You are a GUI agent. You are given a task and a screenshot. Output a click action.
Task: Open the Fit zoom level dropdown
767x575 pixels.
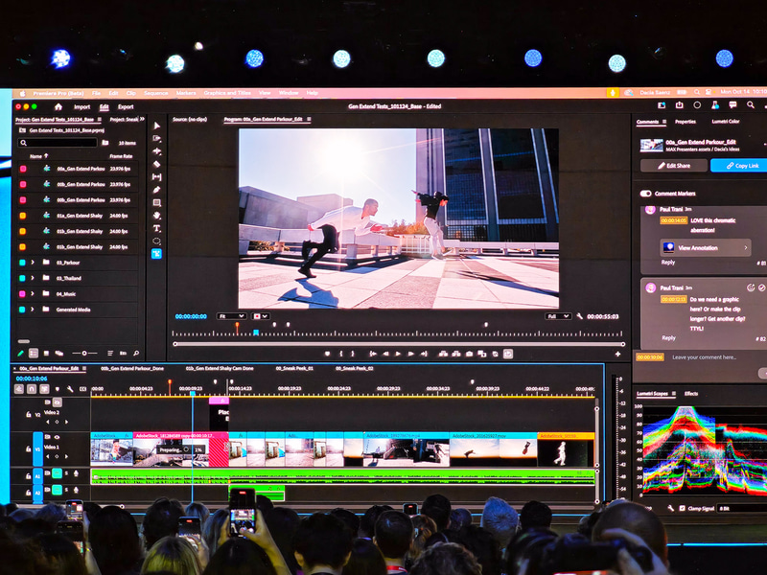(x=231, y=316)
